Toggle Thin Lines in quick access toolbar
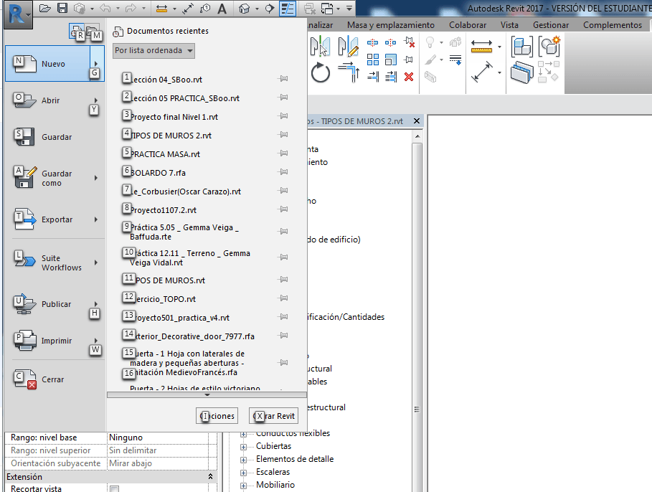Viewport: 652px width, 492px height. [288, 9]
